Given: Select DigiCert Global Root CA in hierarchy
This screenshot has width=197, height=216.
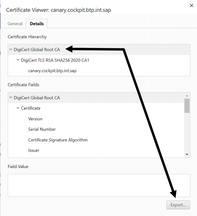Looking at the screenshot, I should click(x=37, y=50).
